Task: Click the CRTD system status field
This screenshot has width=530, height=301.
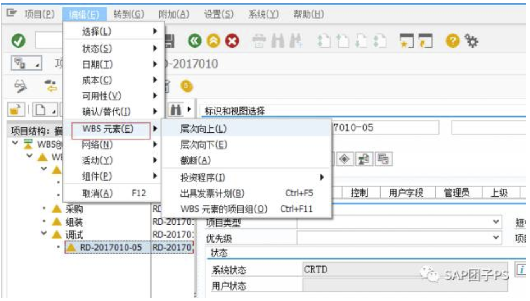Action: pyautogui.click(x=405, y=270)
